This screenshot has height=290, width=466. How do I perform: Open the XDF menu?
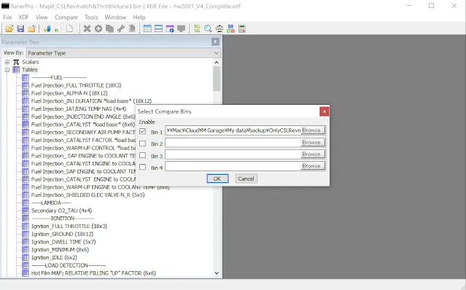(x=23, y=17)
